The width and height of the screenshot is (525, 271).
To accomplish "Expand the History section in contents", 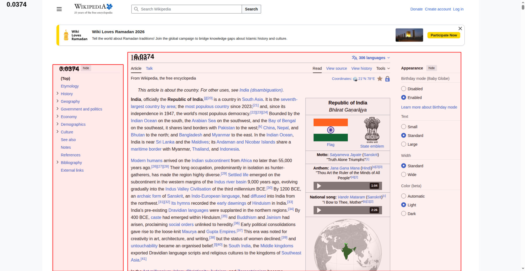I will (57, 94).
